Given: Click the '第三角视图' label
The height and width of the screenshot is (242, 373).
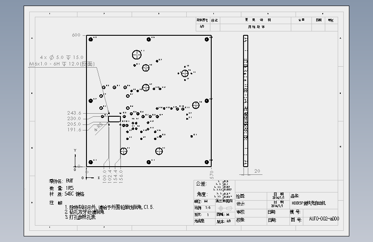Looking at the screenshot, I should (x=224, y=201).
